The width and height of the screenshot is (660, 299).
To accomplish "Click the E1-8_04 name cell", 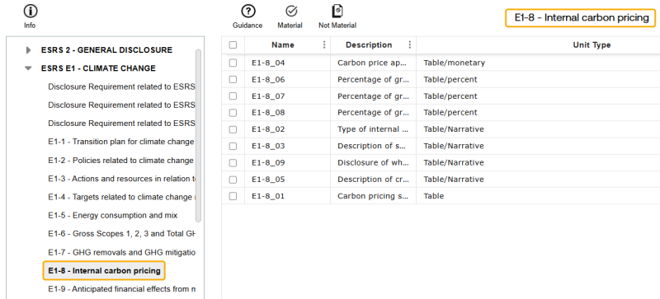I will pyautogui.click(x=287, y=63).
